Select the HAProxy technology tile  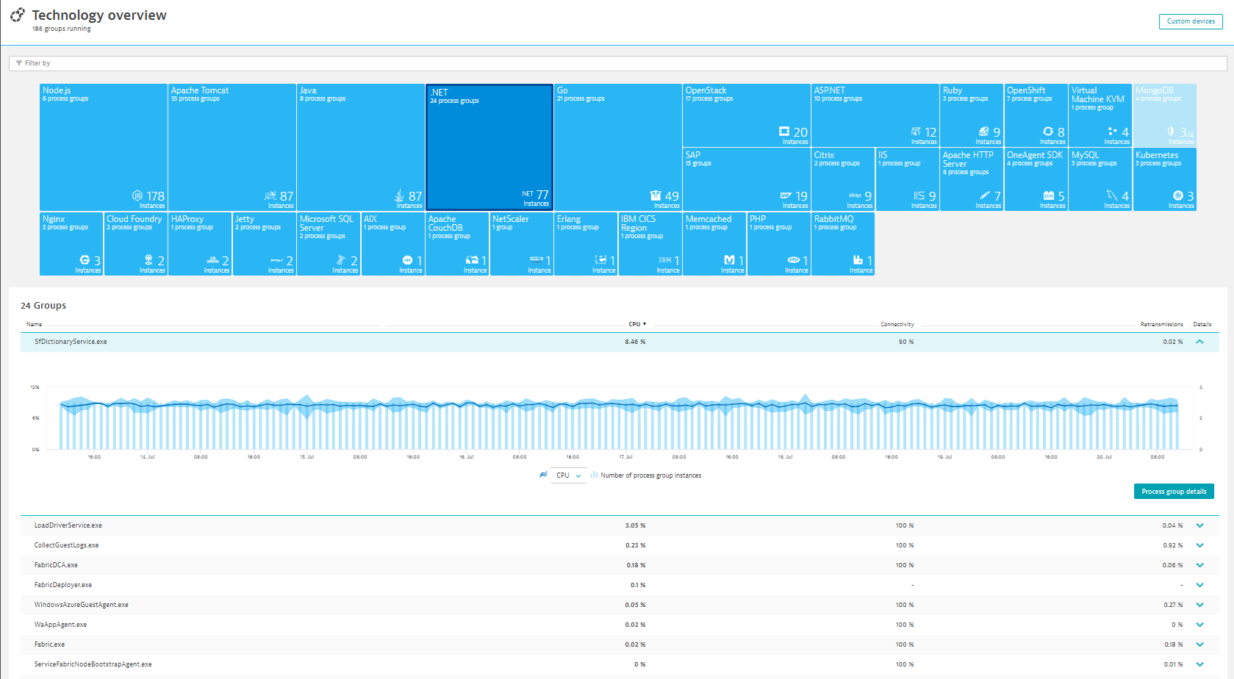click(200, 244)
